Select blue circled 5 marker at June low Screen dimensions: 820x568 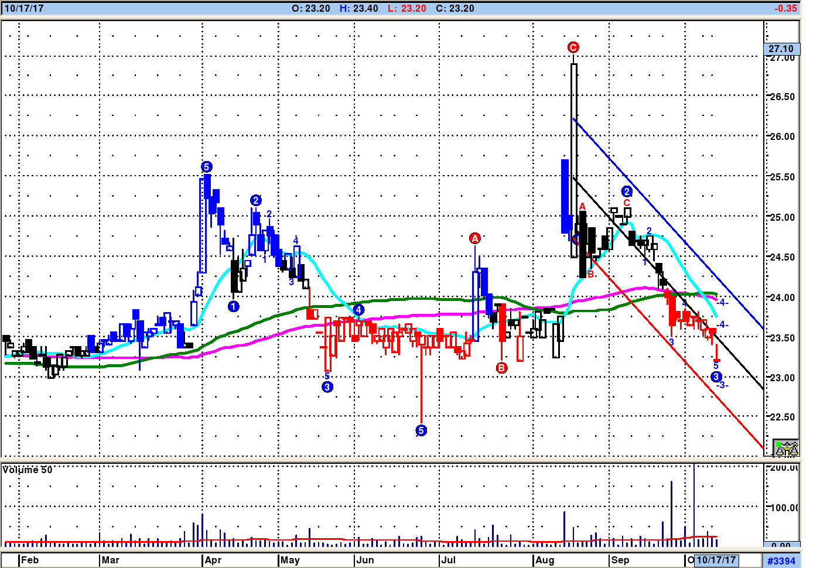(421, 430)
